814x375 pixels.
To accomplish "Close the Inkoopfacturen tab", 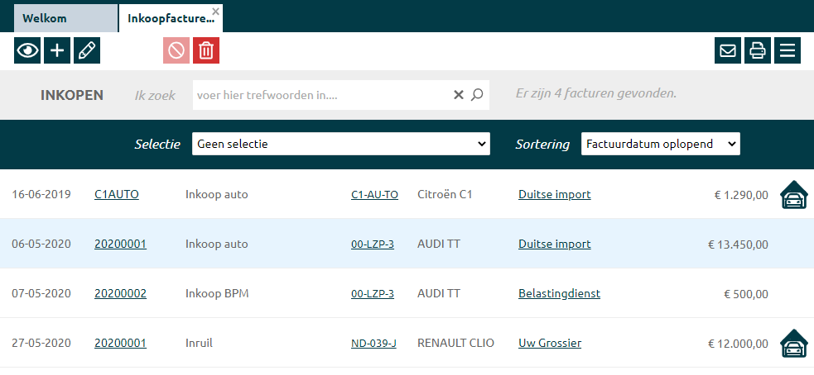I will point(216,12).
